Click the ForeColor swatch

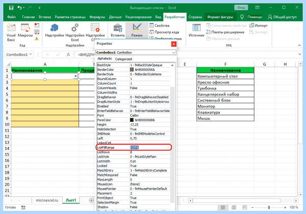tap(132, 120)
